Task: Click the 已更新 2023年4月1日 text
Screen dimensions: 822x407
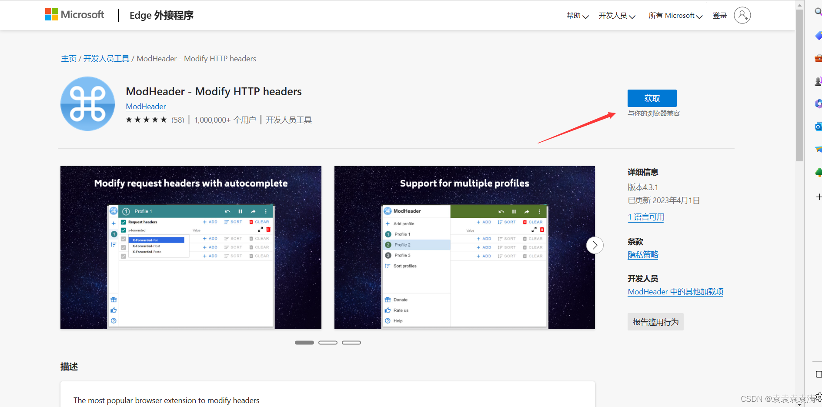Action: (664, 200)
